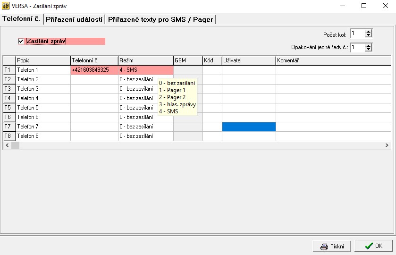This screenshot has width=396, height=255.
Task: Confirm with the green checkmark OK button
Action: tap(373, 246)
